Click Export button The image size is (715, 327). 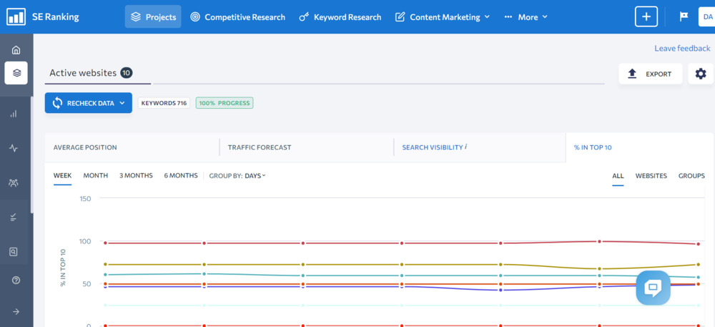pos(650,74)
